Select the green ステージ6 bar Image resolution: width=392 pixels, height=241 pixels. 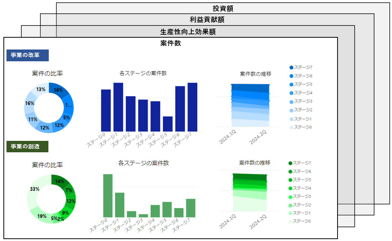(x=179, y=213)
